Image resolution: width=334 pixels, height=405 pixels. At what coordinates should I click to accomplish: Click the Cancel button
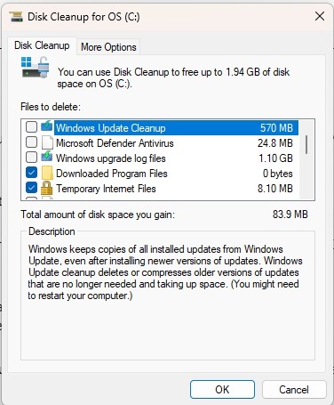(x=294, y=389)
